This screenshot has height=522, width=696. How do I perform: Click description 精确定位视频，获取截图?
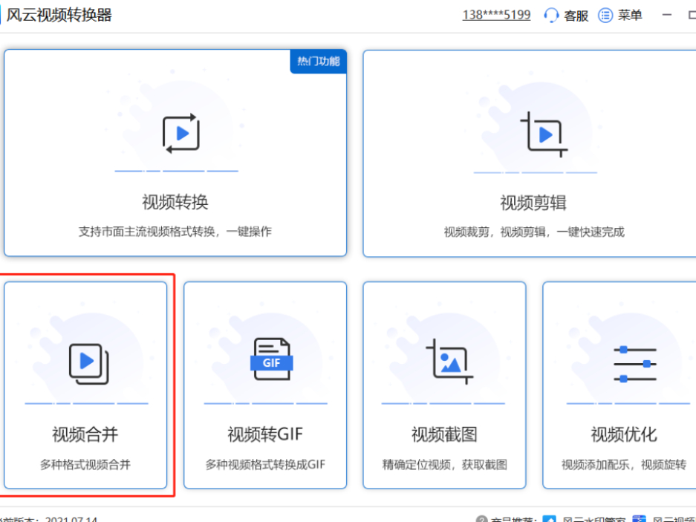point(444,465)
